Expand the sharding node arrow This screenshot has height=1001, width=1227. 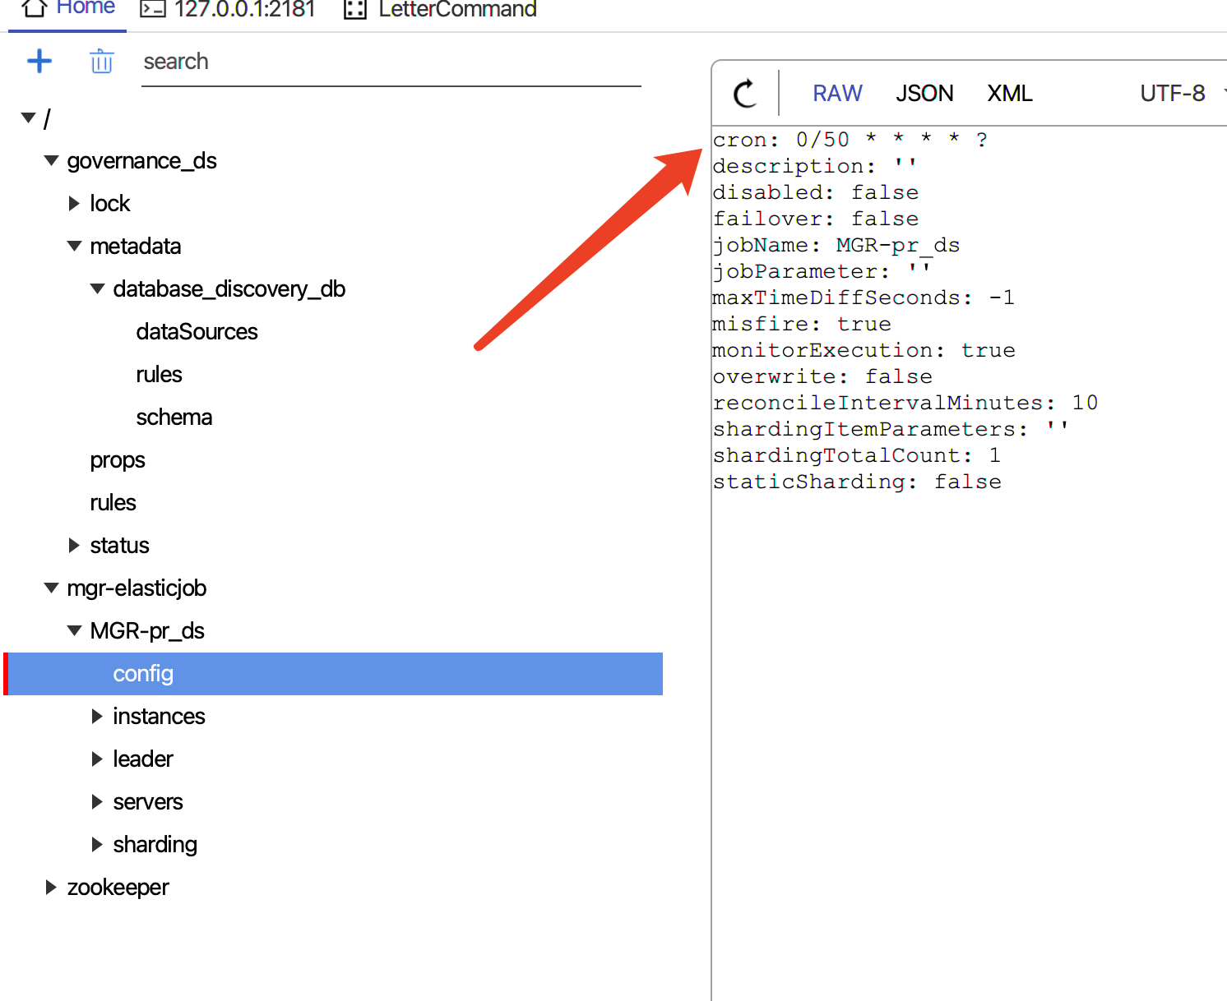pos(97,844)
